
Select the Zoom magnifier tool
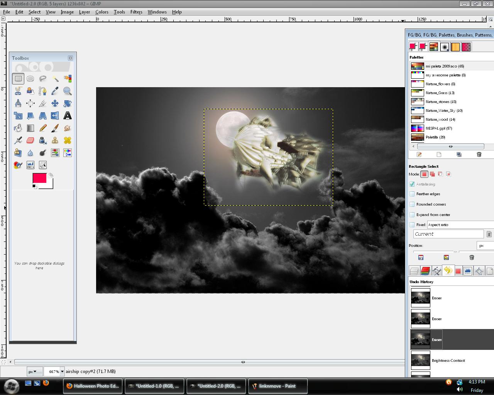(68, 91)
